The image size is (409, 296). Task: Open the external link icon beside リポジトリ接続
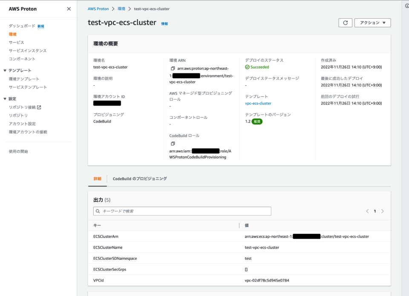39,107
